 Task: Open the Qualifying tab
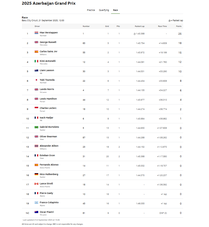pos(104,10)
